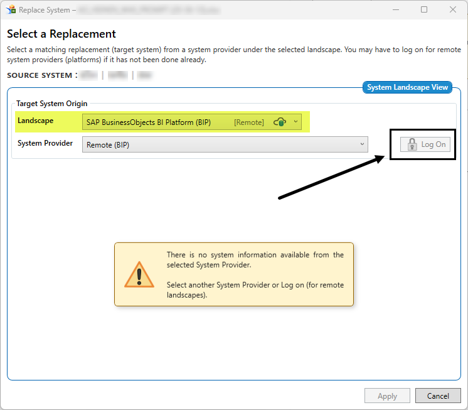Click the 'SOURCE SYSTEM :' label
Image resolution: width=468 pixels, height=410 pixels.
tap(43, 75)
